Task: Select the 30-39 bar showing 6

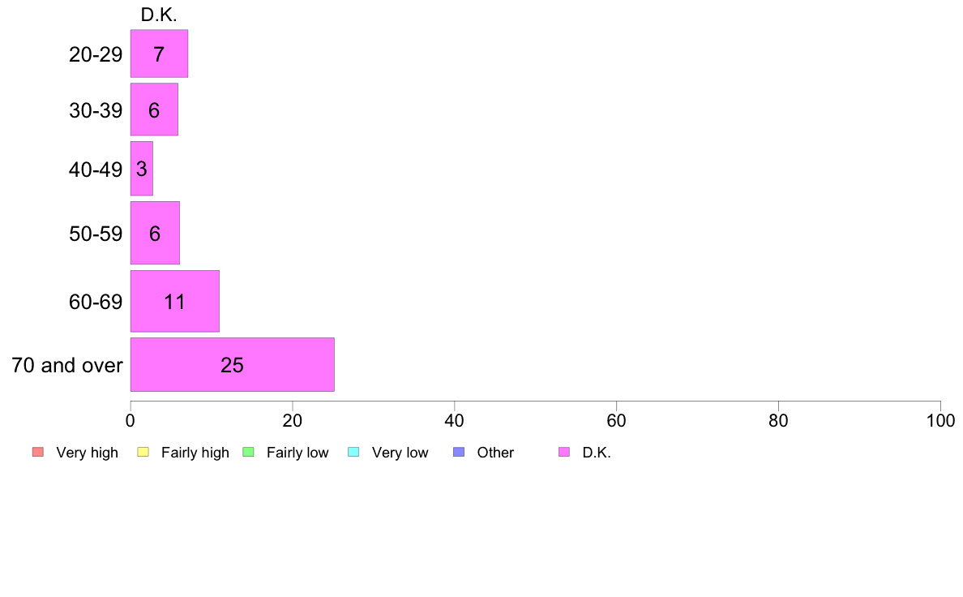Action: tap(154, 110)
